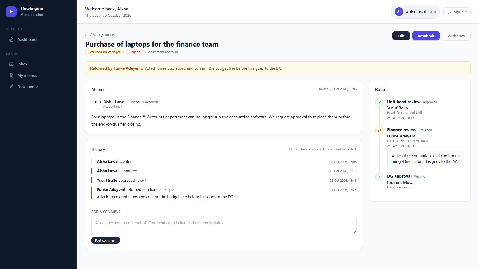Click the Route panel heading
Viewport: 479px width, 269px height.
click(381, 89)
